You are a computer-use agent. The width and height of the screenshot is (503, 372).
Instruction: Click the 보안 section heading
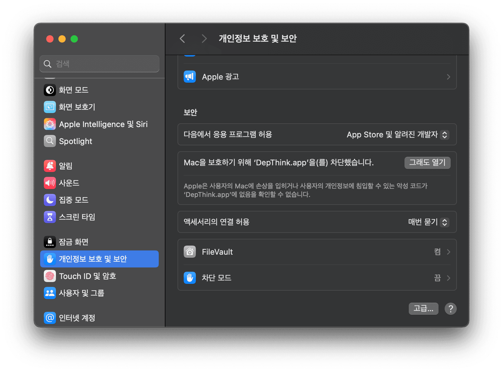point(190,112)
